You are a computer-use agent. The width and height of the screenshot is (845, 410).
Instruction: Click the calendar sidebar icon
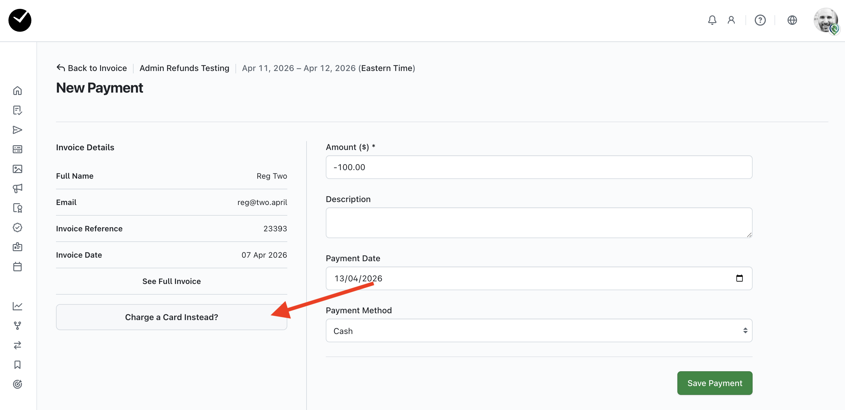(x=17, y=267)
